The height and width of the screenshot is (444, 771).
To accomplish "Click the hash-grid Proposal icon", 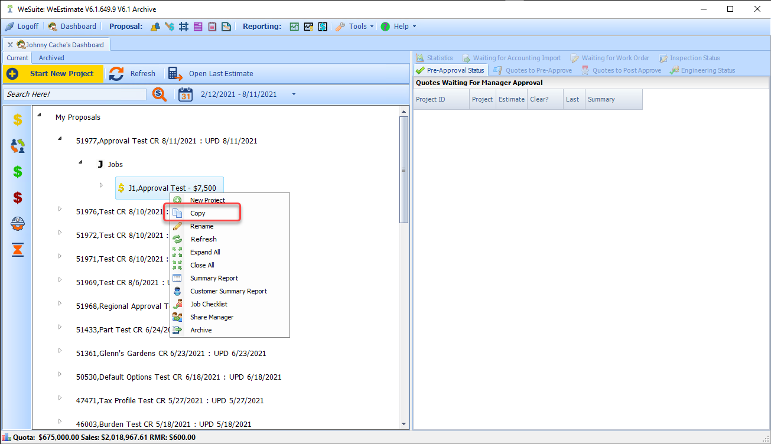I will coord(184,27).
